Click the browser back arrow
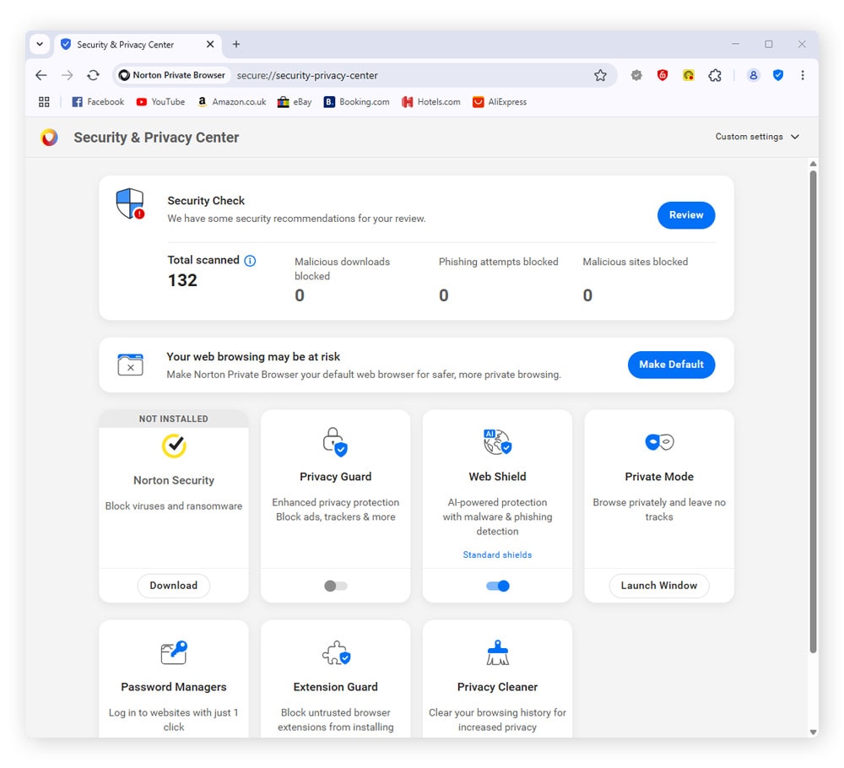Image resolution: width=844 pixels, height=768 pixels. (x=41, y=75)
